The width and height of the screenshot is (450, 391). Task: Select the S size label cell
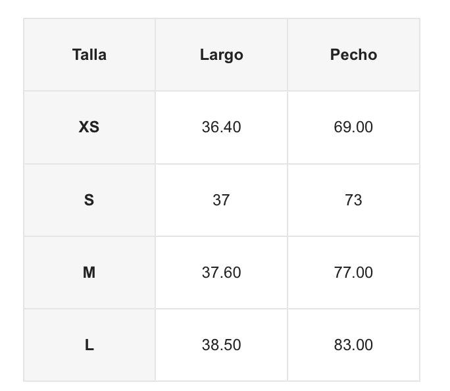click(x=89, y=199)
